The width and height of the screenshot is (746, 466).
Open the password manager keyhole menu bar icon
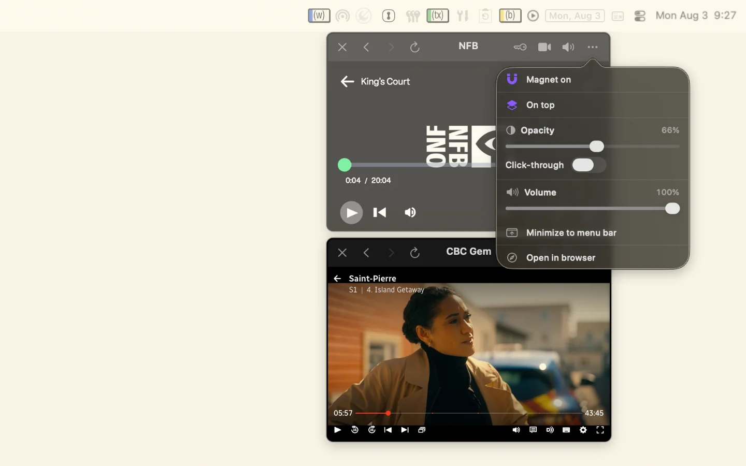389,16
